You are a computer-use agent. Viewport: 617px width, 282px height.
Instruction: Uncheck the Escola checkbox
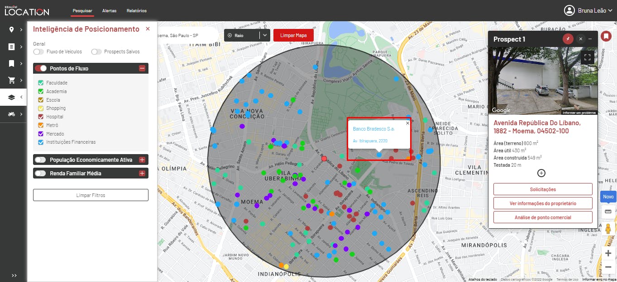41,100
